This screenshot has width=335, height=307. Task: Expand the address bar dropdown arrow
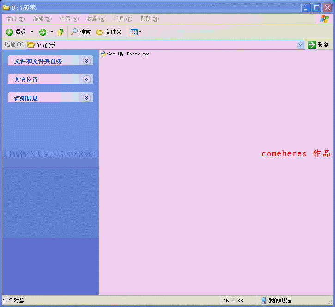(x=301, y=45)
